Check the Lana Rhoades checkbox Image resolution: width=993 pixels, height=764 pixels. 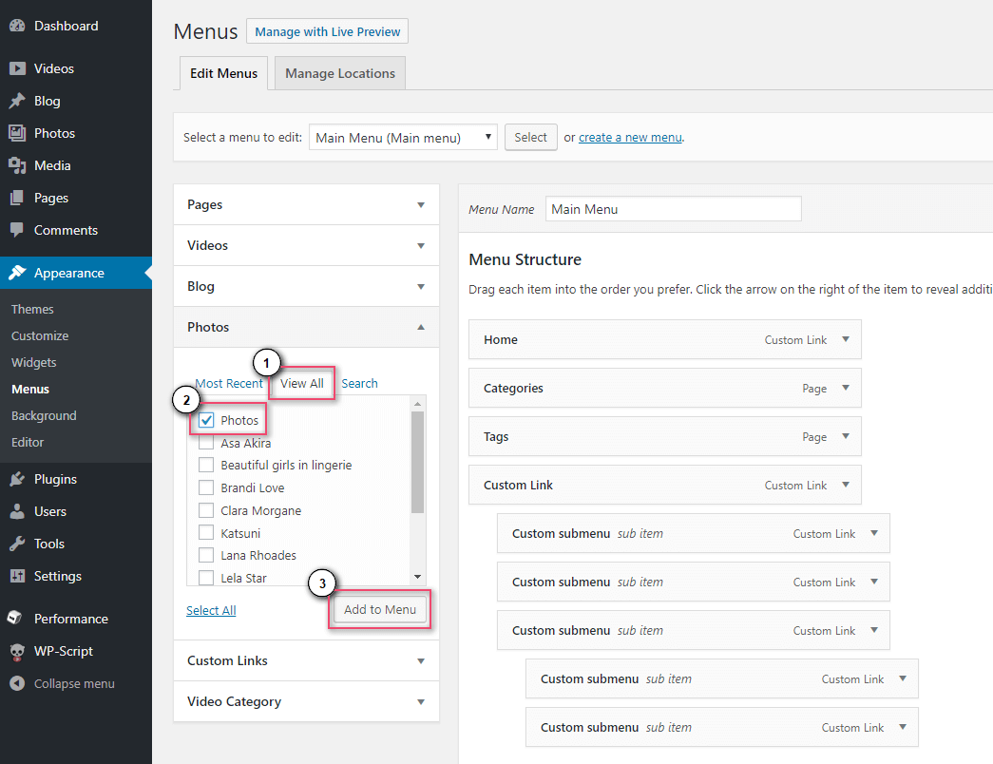[206, 556]
